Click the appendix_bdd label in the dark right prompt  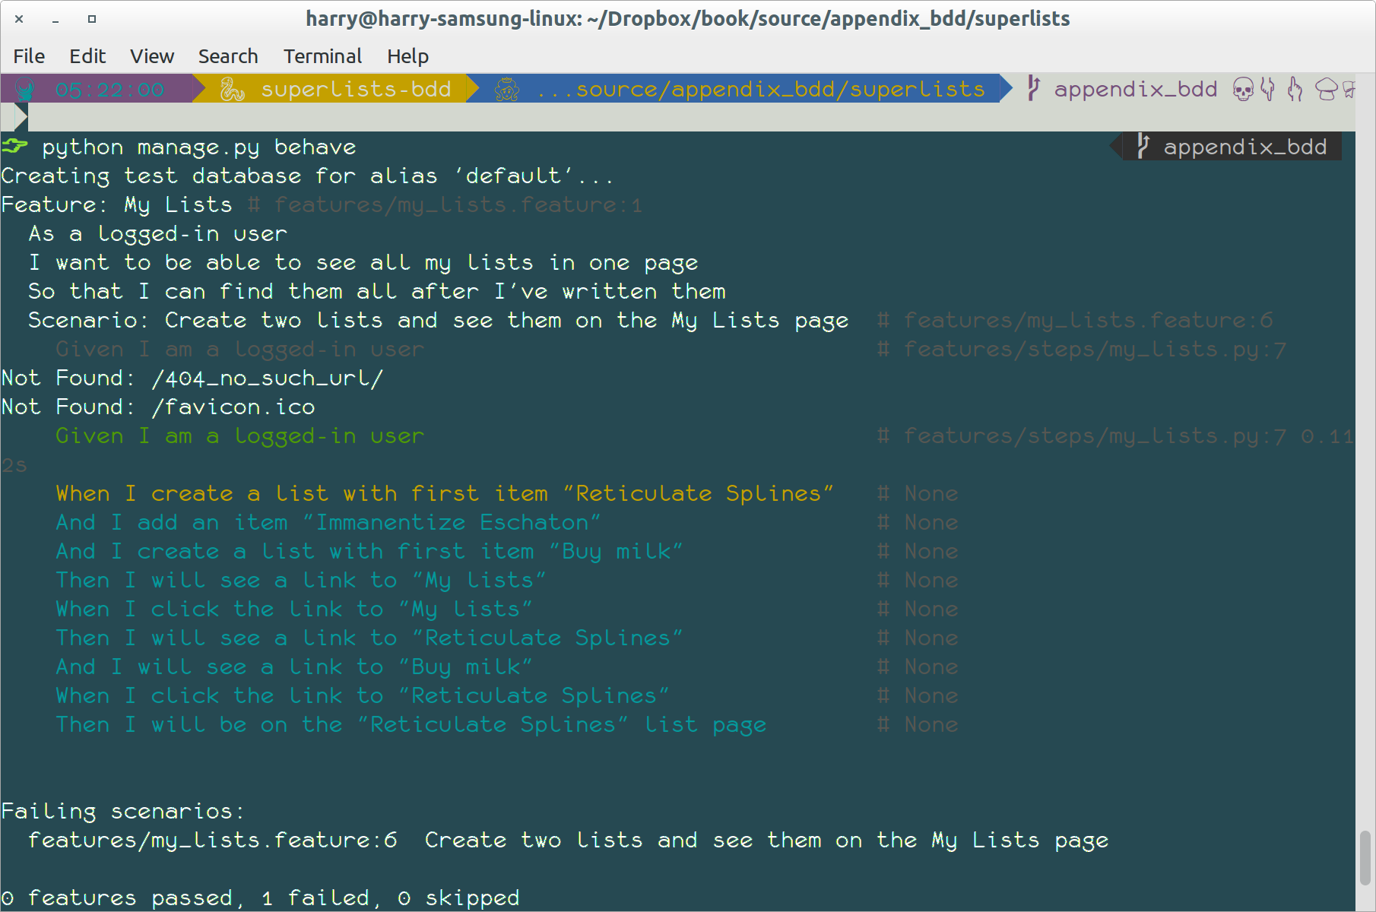click(x=1244, y=147)
